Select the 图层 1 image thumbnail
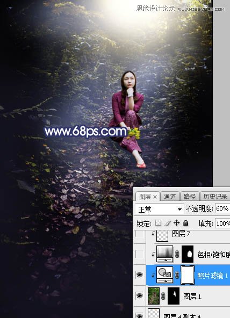The height and width of the screenshot is (318, 230). pos(154,296)
